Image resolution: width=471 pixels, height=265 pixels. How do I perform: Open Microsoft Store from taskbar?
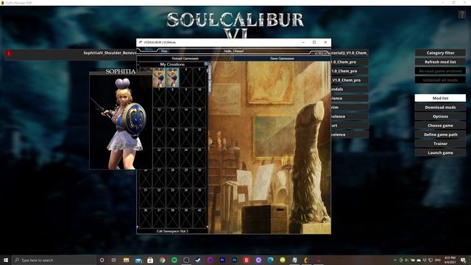(x=150, y=260)
